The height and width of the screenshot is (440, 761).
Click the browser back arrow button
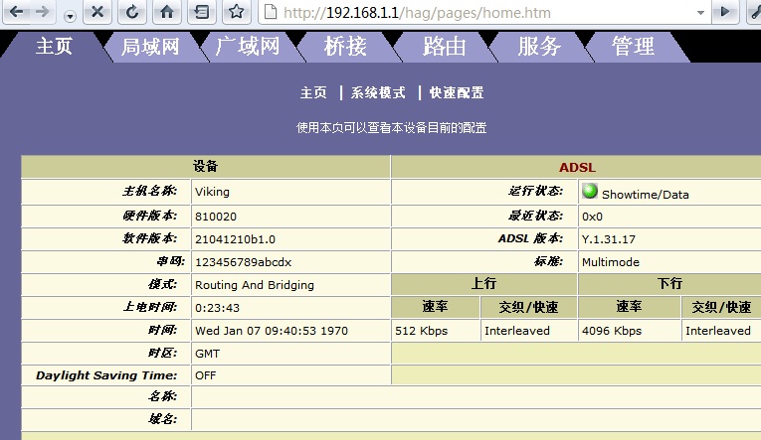18,12
